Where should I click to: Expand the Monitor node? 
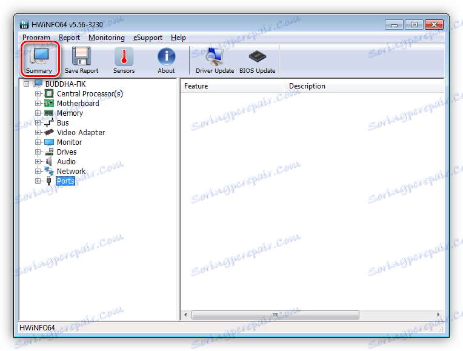coord(38,142)
